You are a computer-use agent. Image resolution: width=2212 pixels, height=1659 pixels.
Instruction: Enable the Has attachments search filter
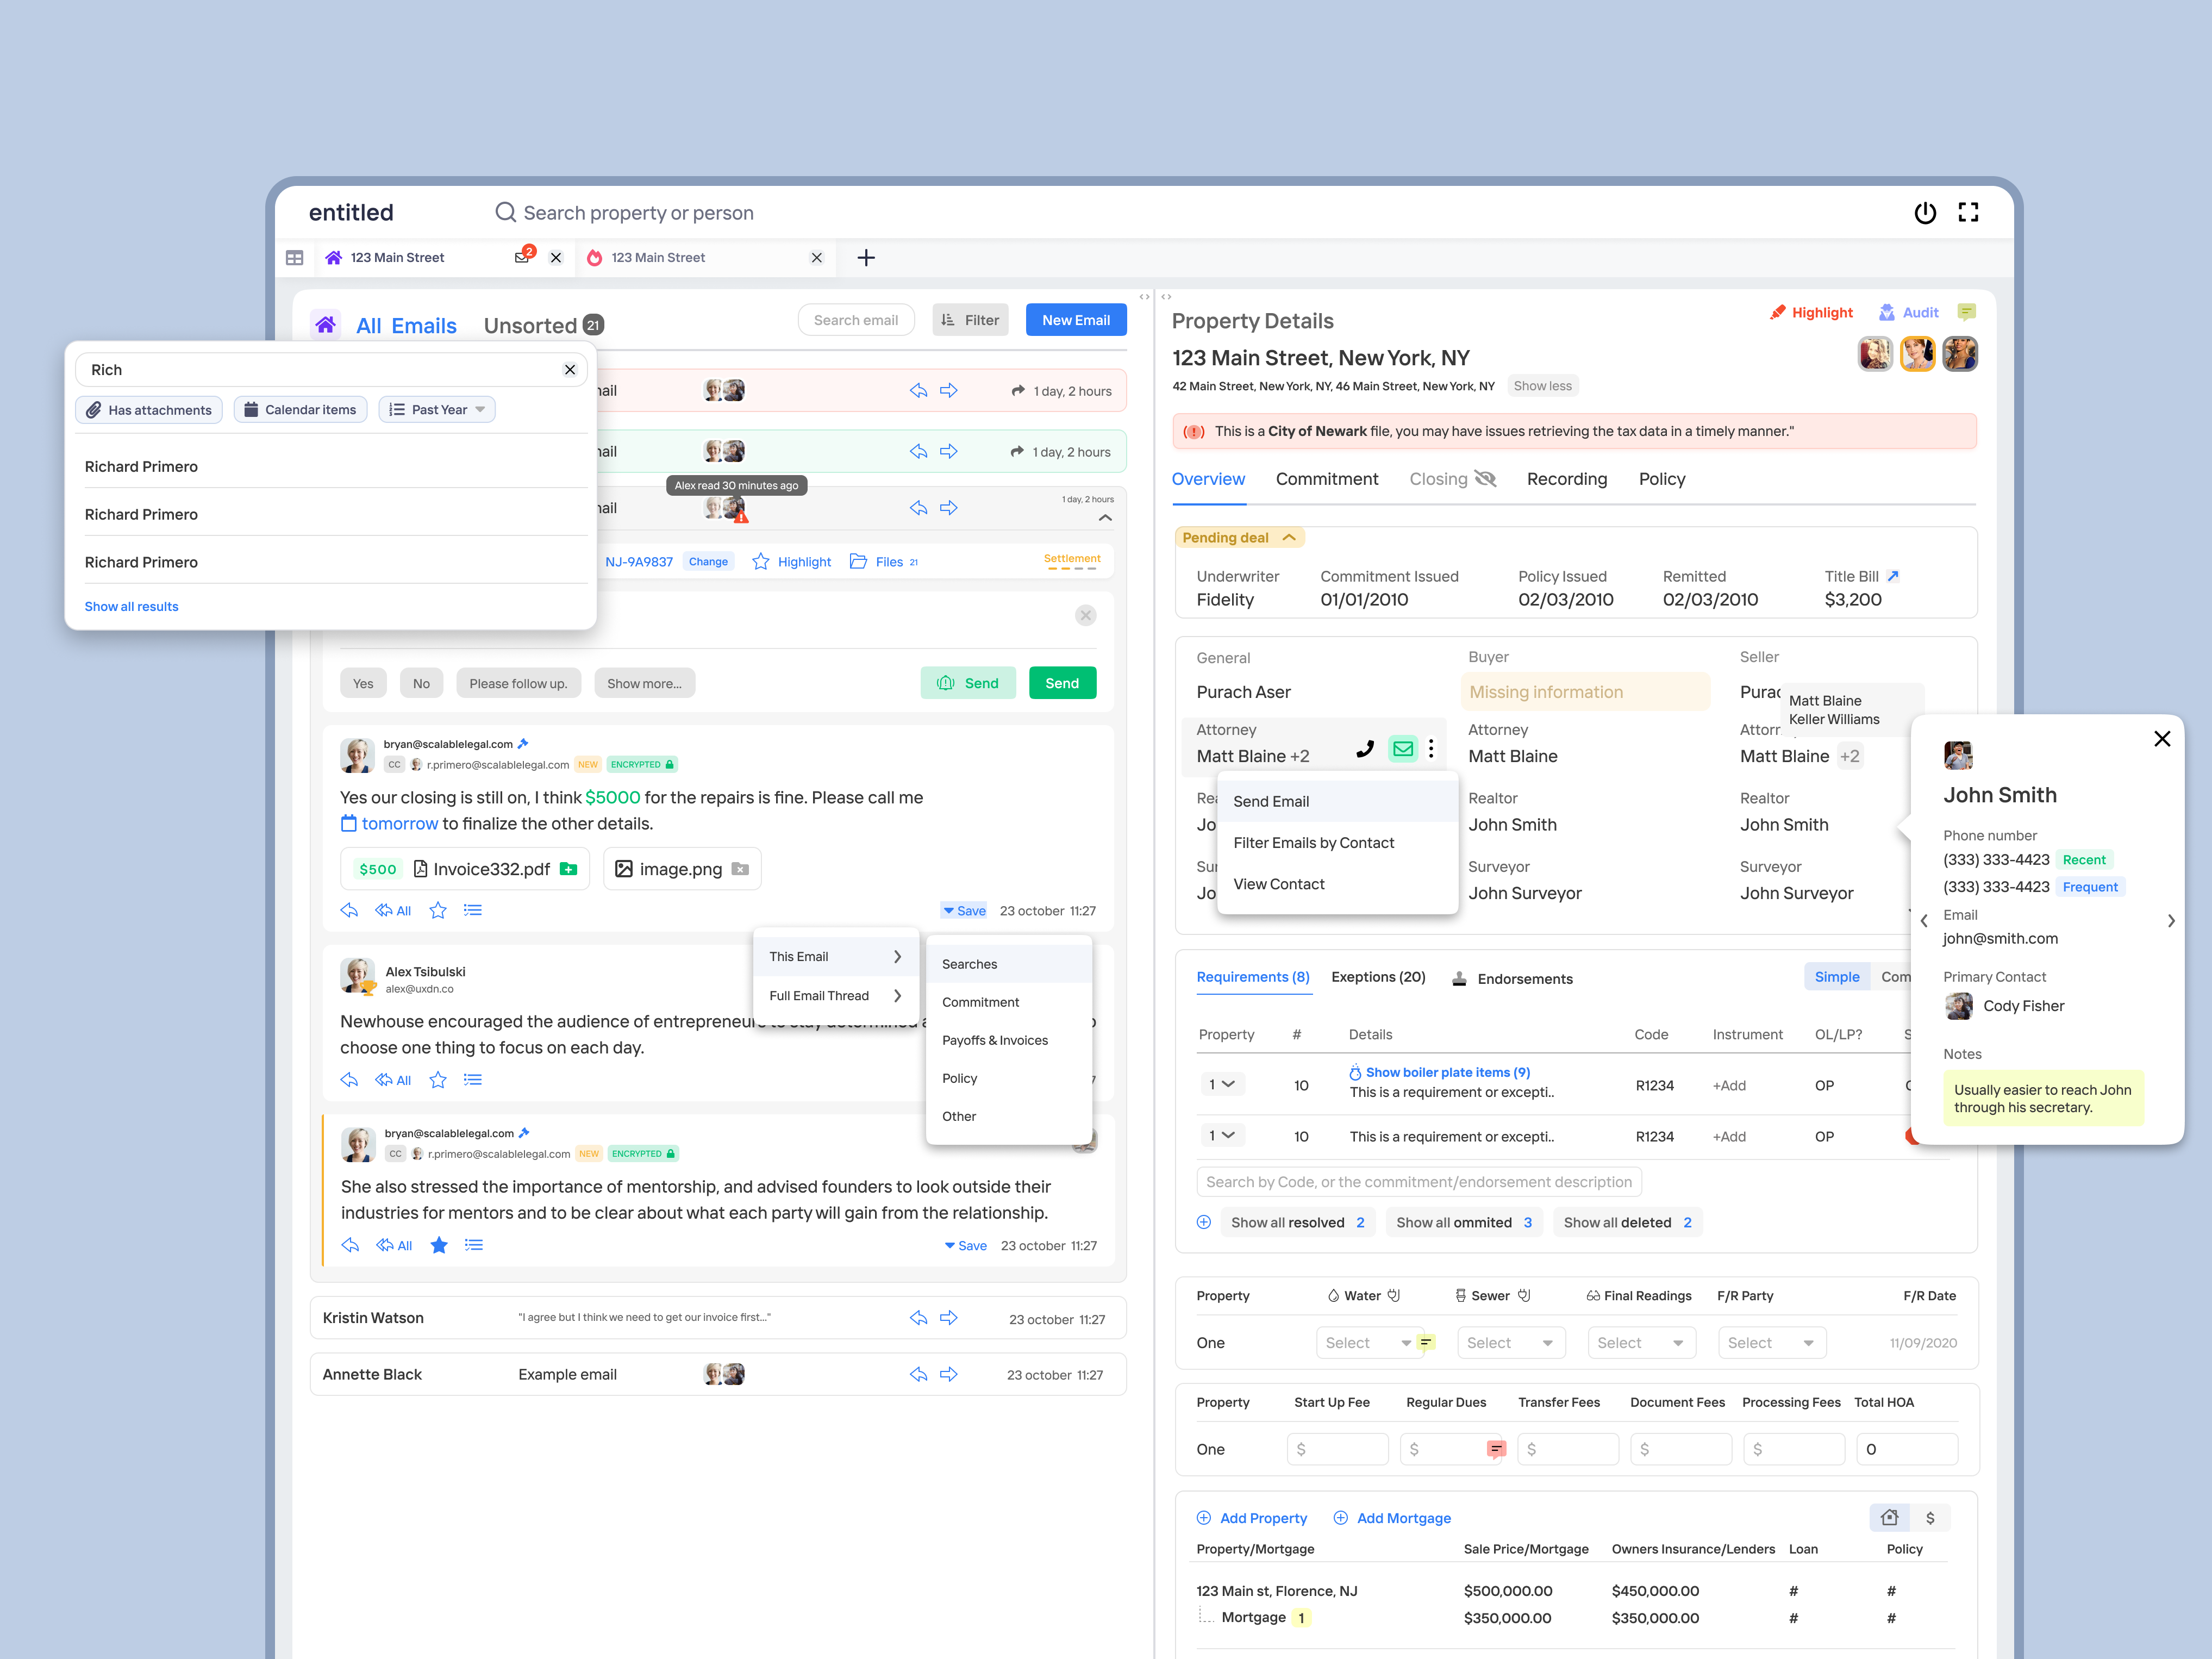(x=148, y=409)
